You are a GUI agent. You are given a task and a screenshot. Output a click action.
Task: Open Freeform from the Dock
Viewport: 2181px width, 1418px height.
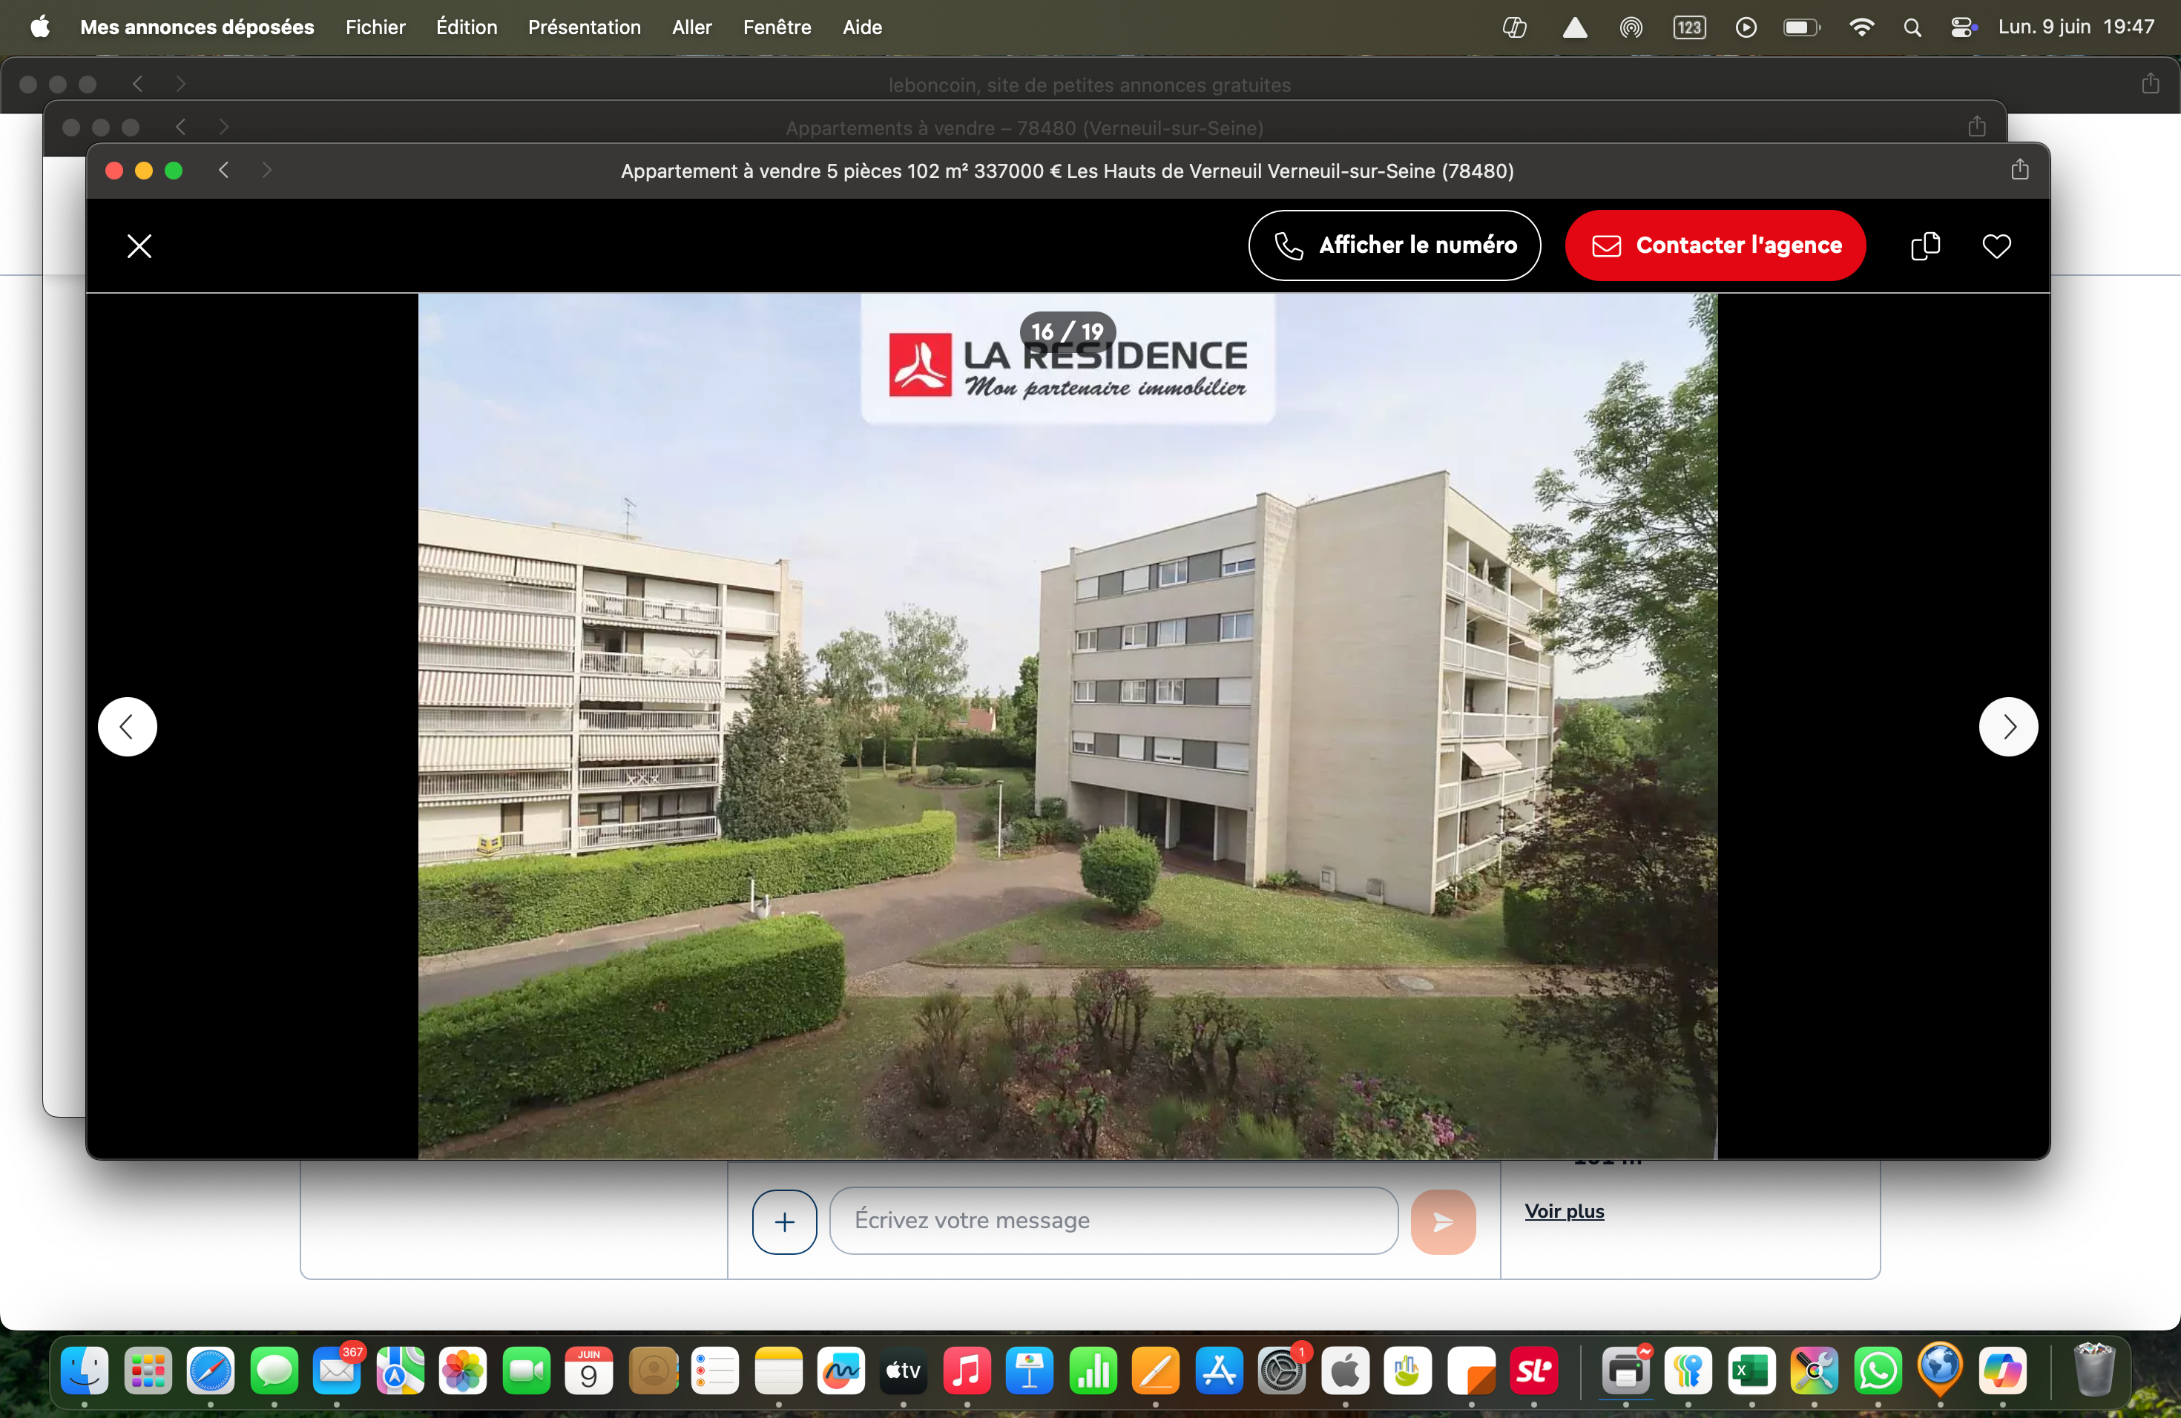(841, 1371)
